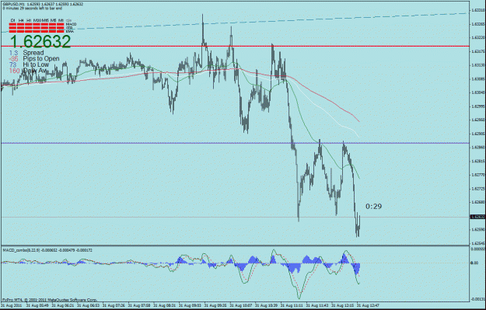This screenshot has width=486, height=310.
Task: Click the highlighted current price tag on axis
Action: tap(477, 217)
